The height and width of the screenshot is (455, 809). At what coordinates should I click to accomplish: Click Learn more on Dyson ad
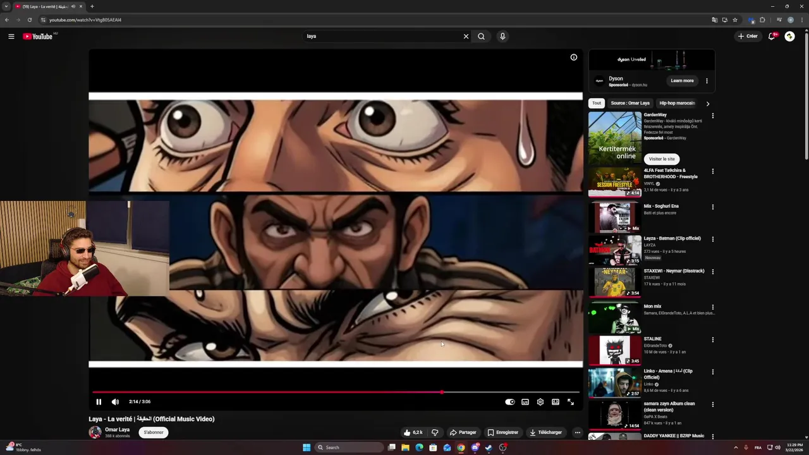coord(682,81)
